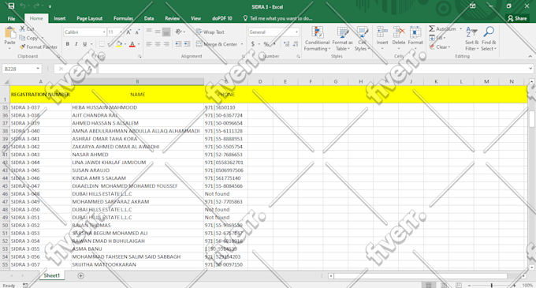
Task: Apply percent style format
Action: click(266, 44)
